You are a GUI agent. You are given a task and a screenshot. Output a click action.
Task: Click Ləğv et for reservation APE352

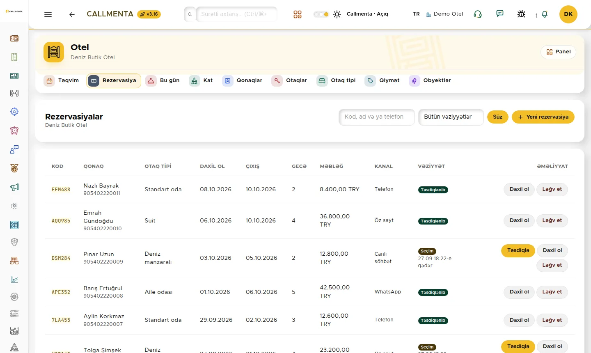[x=552, y=292]
